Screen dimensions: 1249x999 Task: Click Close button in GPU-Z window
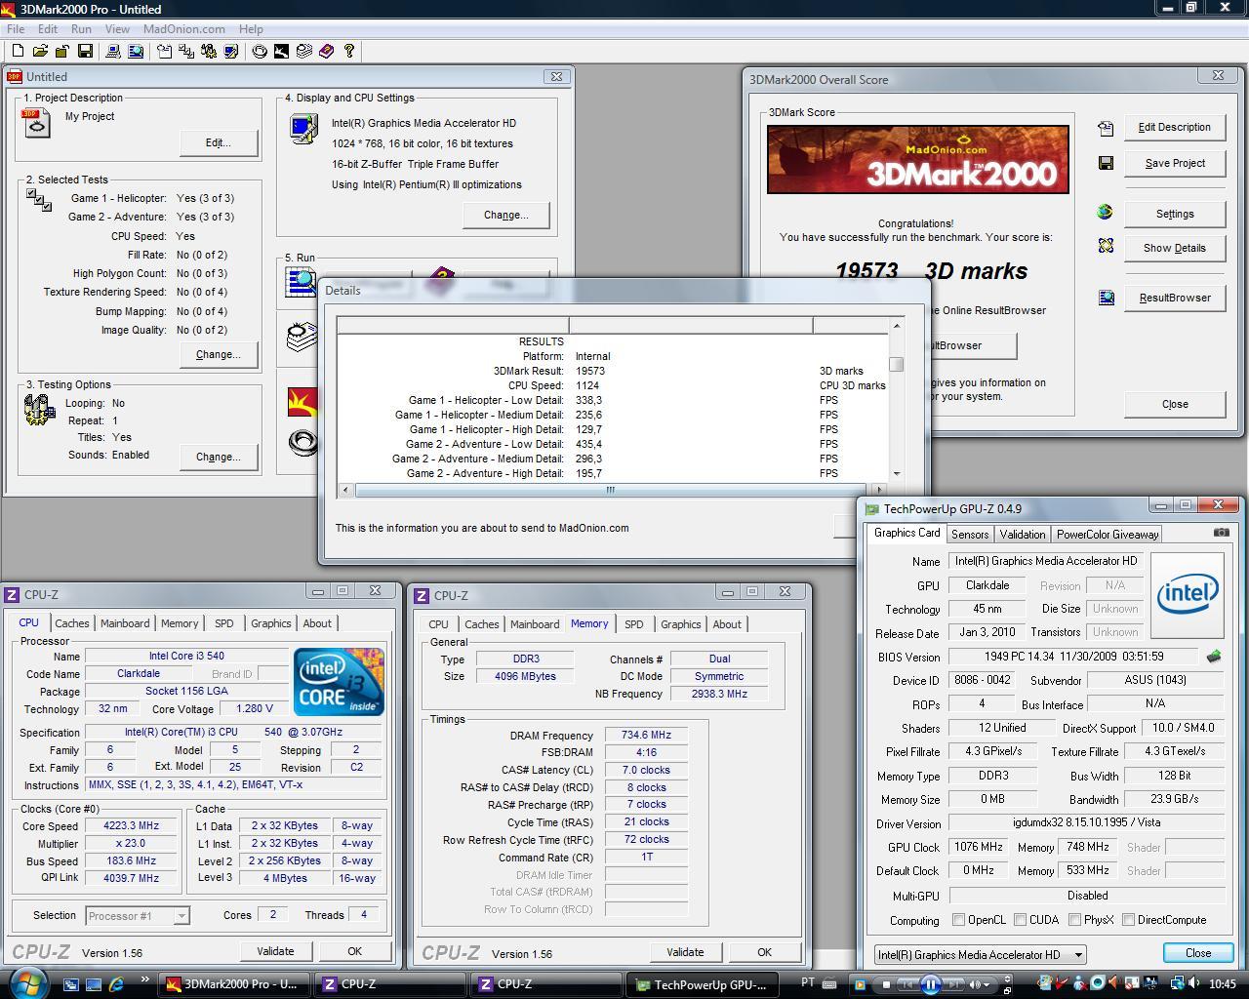[1197, 953]
